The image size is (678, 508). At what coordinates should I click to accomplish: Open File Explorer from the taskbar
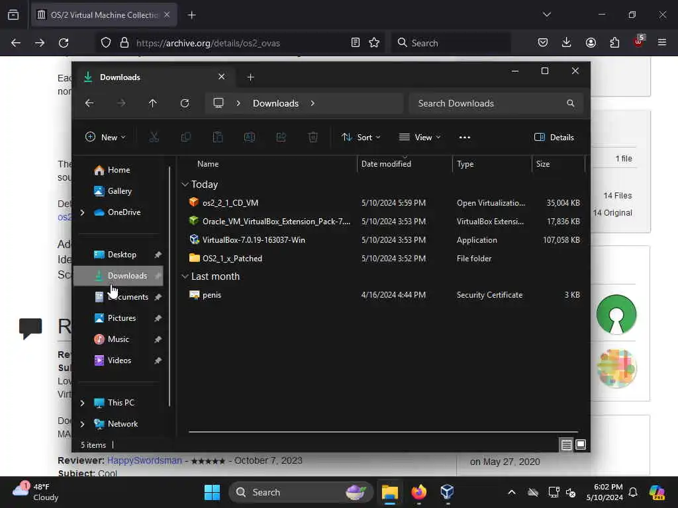(x=389, y=492)
